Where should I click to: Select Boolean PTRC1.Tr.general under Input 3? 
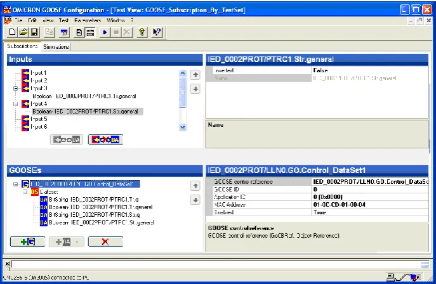click(84, 96)
